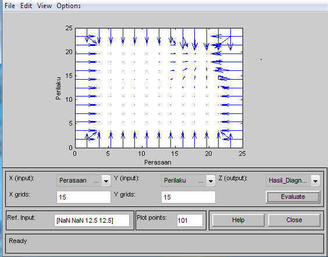
Task: Focus the Ref. Input text box
Action: tap(92, 220)
